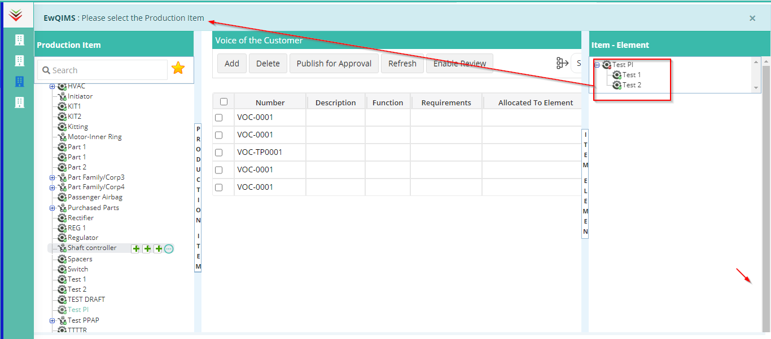This screenshot has width=771, height=339.
Task: Click the up arrow of Item - Element tree scrollbar
Action: click(x=756, y=61)
